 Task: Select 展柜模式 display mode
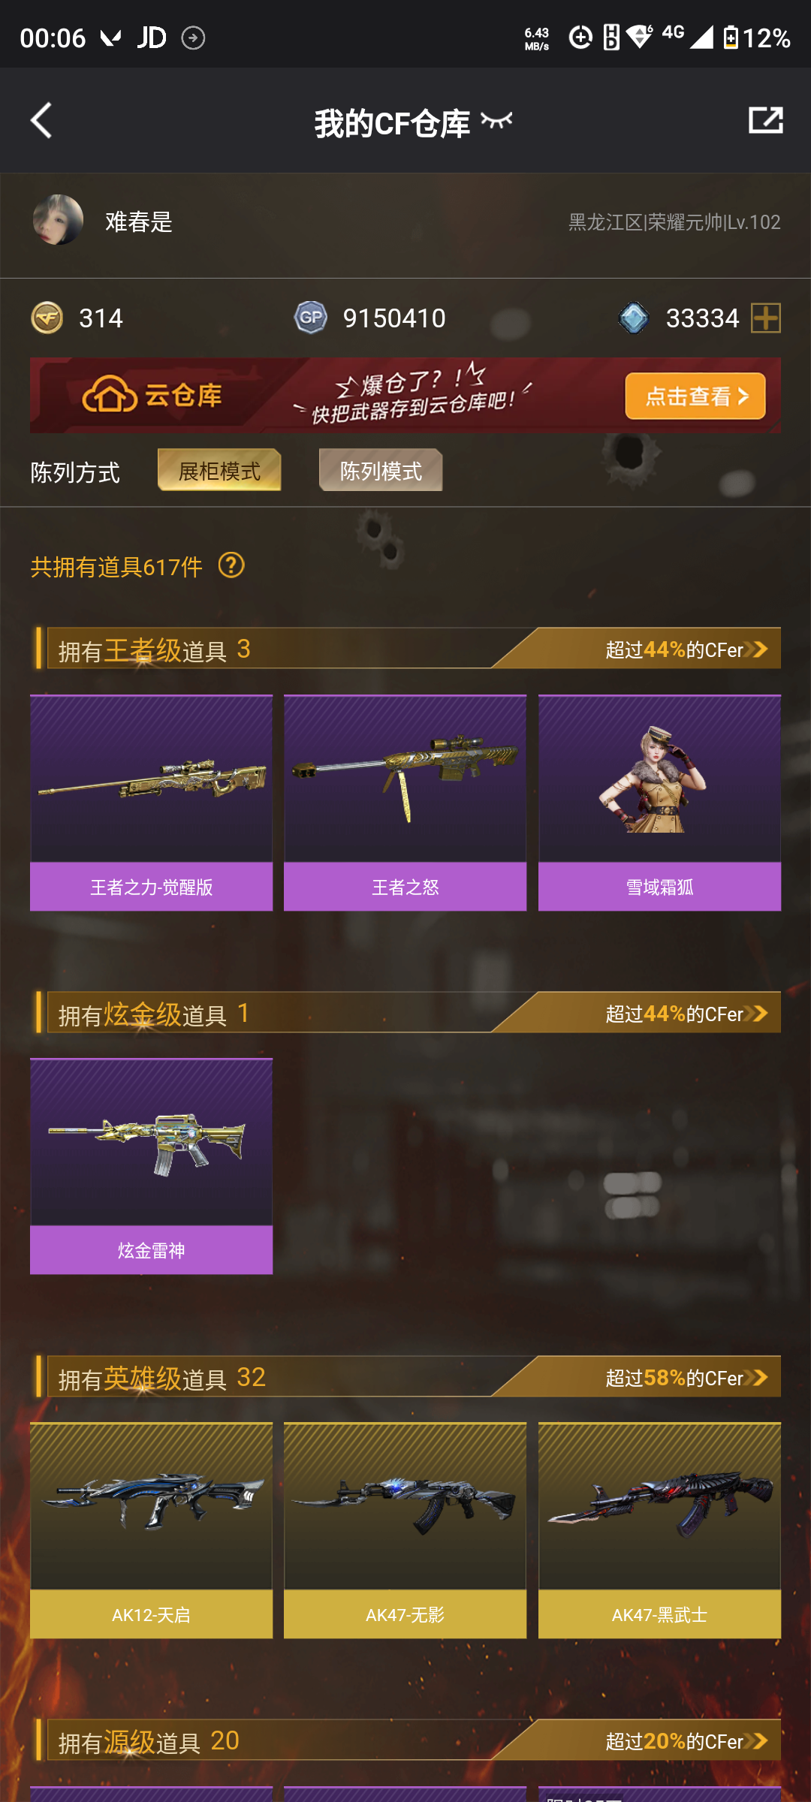[x=219, y=470]
